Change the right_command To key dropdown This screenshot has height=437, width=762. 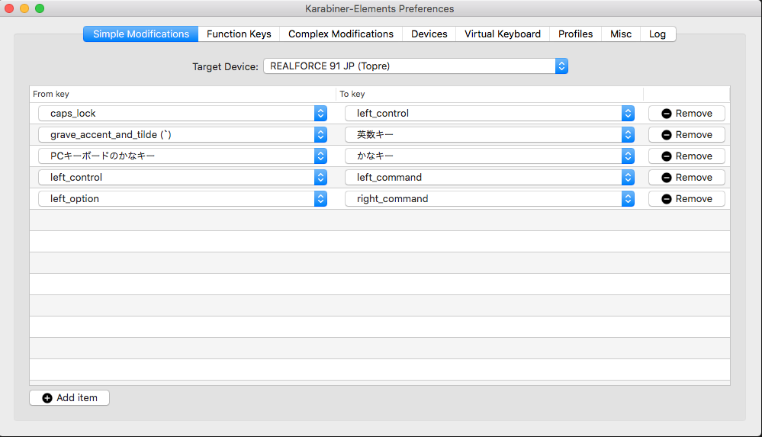tap(489, 198)
